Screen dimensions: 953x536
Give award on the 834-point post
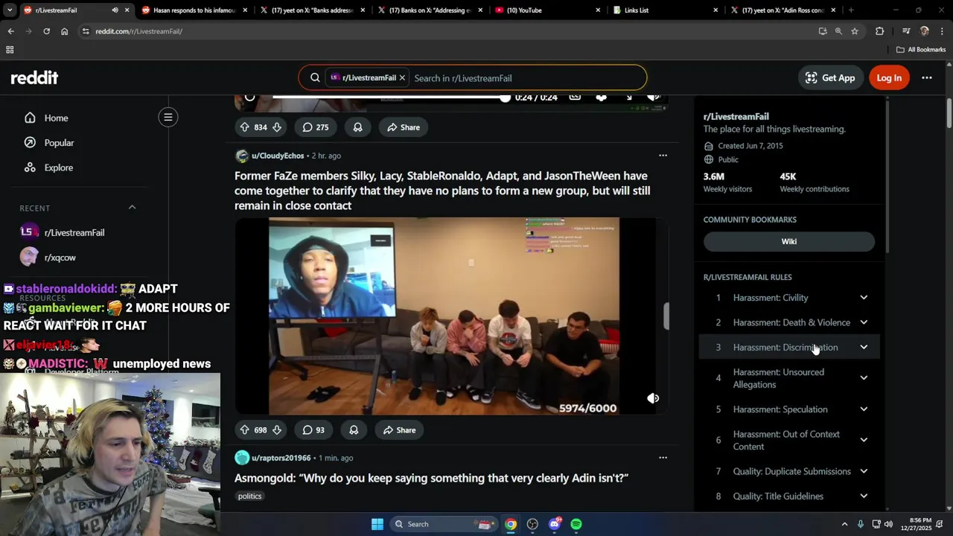point(357,127)
